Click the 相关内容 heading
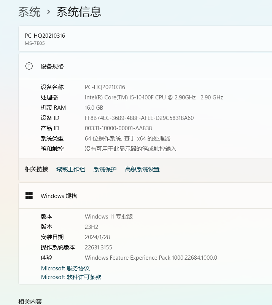This screenshot has height=305, width=272. tap(30, 302)
